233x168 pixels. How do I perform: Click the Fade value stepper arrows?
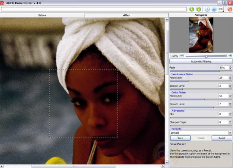pos(230,68)
